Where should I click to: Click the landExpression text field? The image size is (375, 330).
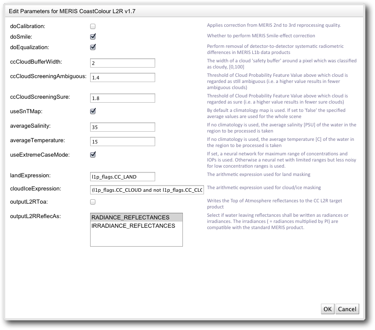click(x=123, y=177)
